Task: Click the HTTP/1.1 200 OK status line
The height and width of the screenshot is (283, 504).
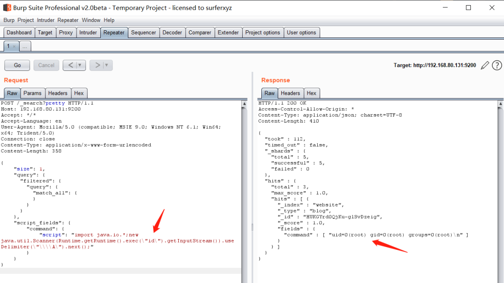Action: tap(282, 103)
